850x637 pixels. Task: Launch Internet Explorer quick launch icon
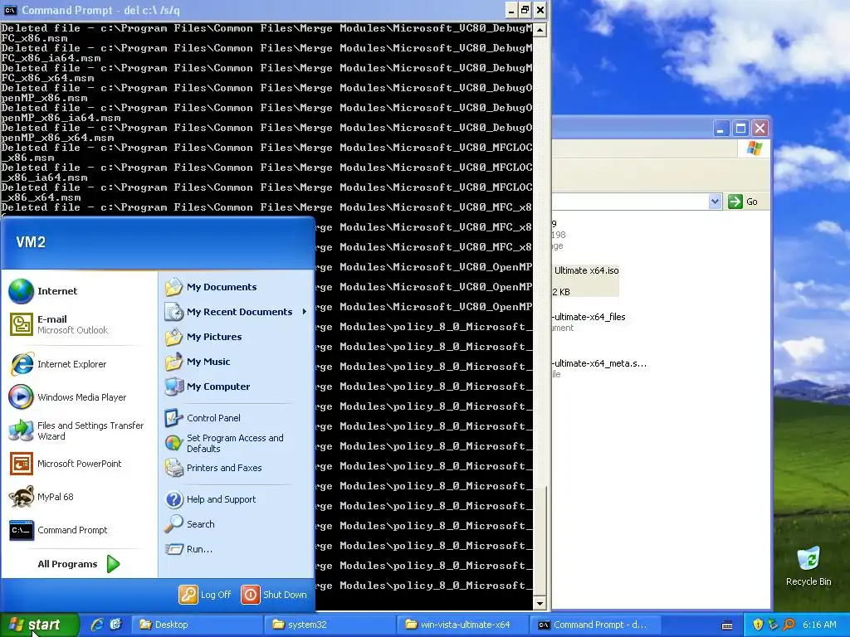tap(97, 625)
